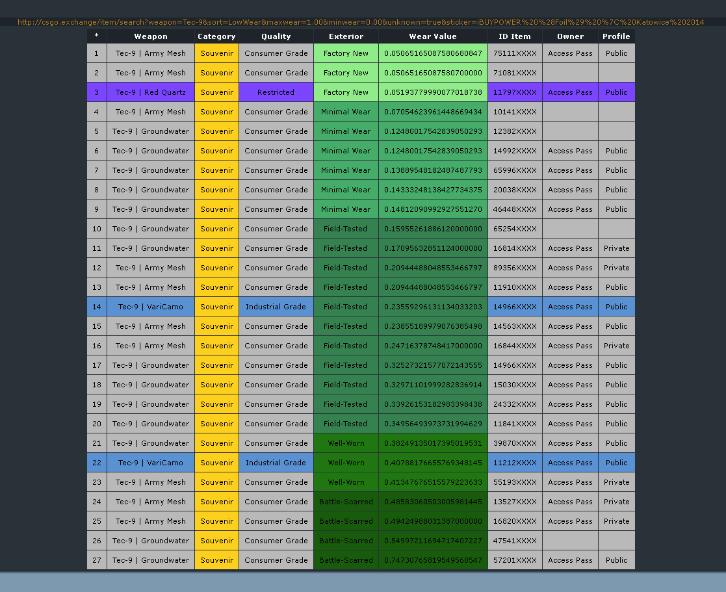This screenshot has width=726, height=592.
Task: Click Factory New exterior in row 2
Action: 346,73
